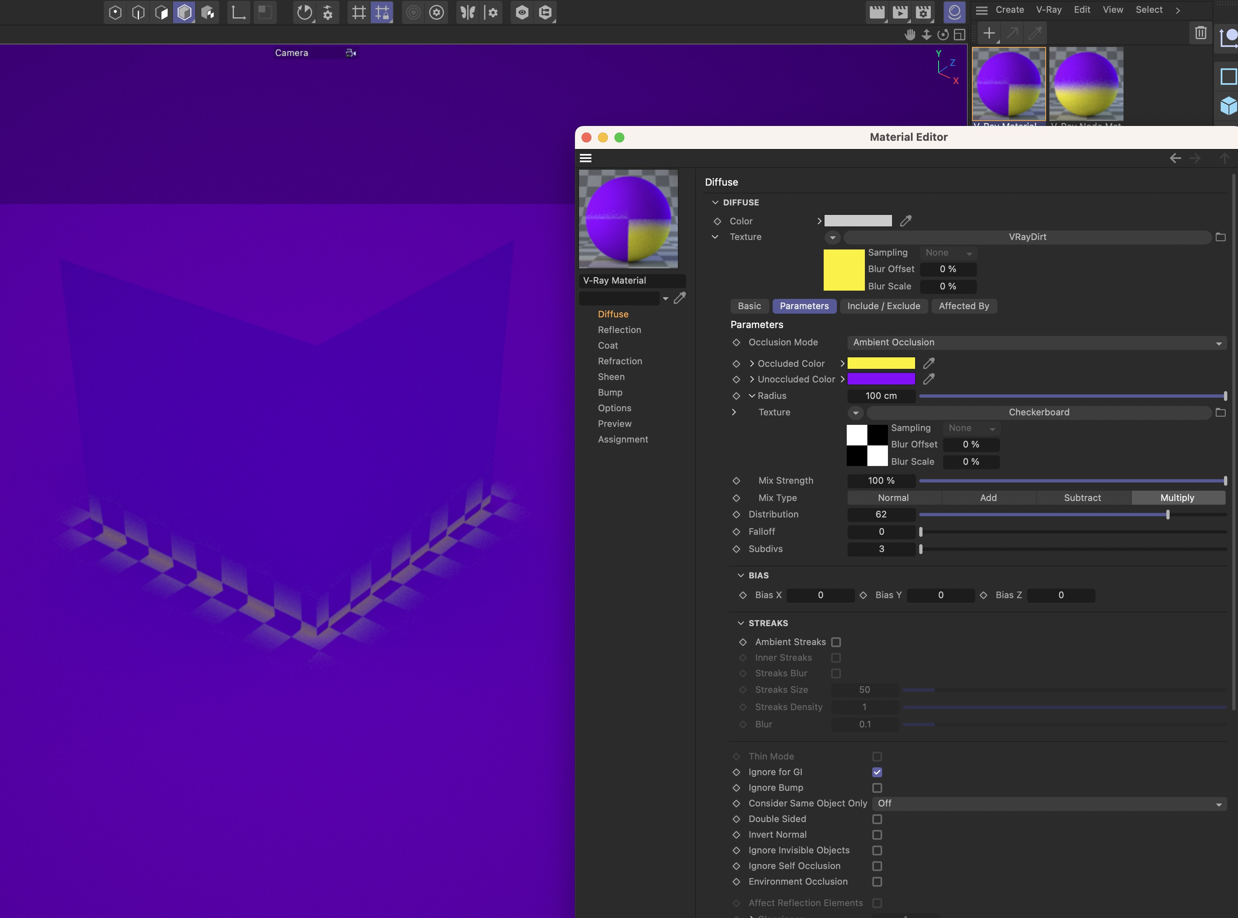Collapse the DIFFUSE section
1238x918 pixels.
[715, 202]
